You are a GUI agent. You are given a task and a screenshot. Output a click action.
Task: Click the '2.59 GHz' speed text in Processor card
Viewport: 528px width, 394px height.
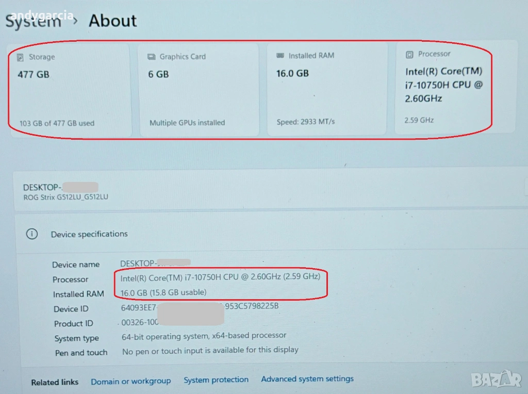coord(419,120)
